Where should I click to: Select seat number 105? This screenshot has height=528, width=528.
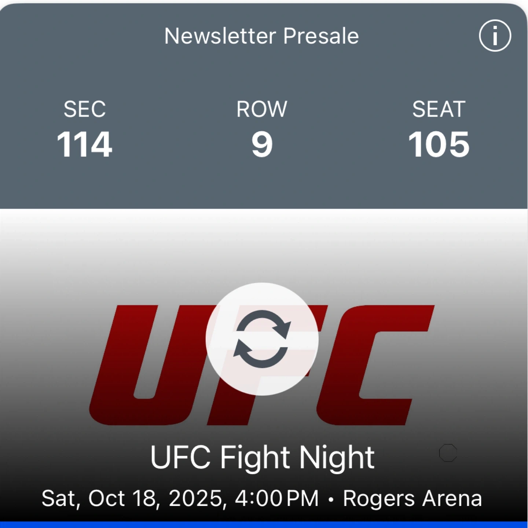click(439, 144)
